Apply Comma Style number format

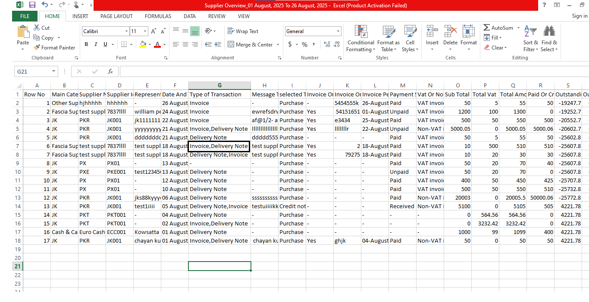314,44
